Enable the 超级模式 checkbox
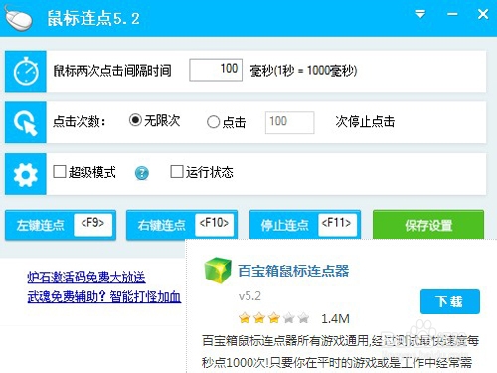 tap(60, 172)
